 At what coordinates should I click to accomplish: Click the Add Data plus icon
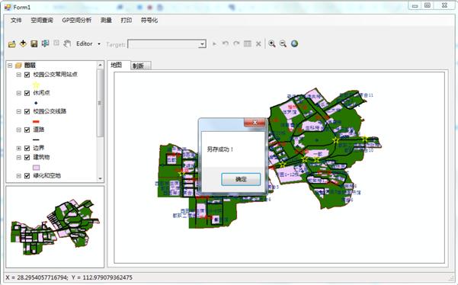[23, 43]
